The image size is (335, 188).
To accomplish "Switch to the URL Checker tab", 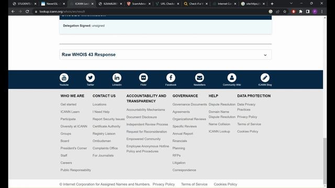I will [167, 4].
